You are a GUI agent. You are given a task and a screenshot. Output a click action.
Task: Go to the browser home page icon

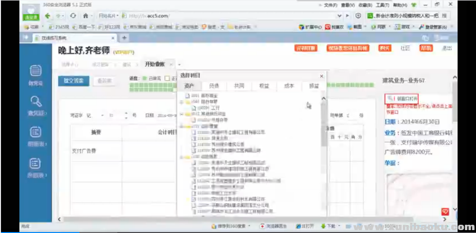coord(85,16)
